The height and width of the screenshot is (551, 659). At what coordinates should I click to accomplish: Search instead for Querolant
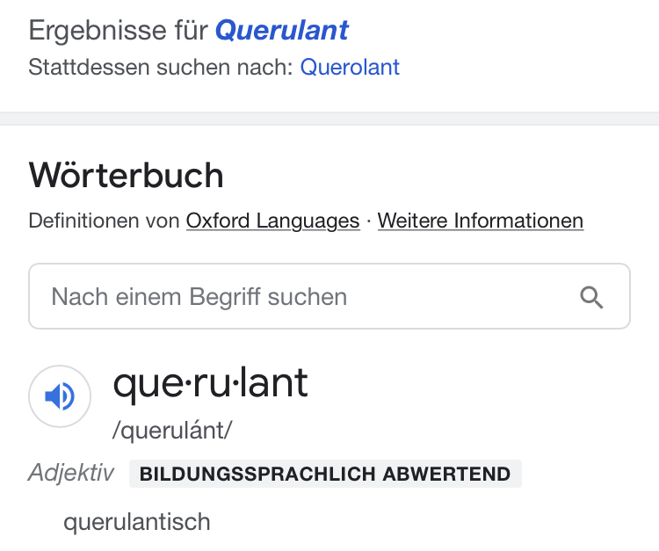350,67
